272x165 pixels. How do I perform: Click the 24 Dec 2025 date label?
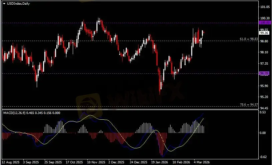click(139, 162)
